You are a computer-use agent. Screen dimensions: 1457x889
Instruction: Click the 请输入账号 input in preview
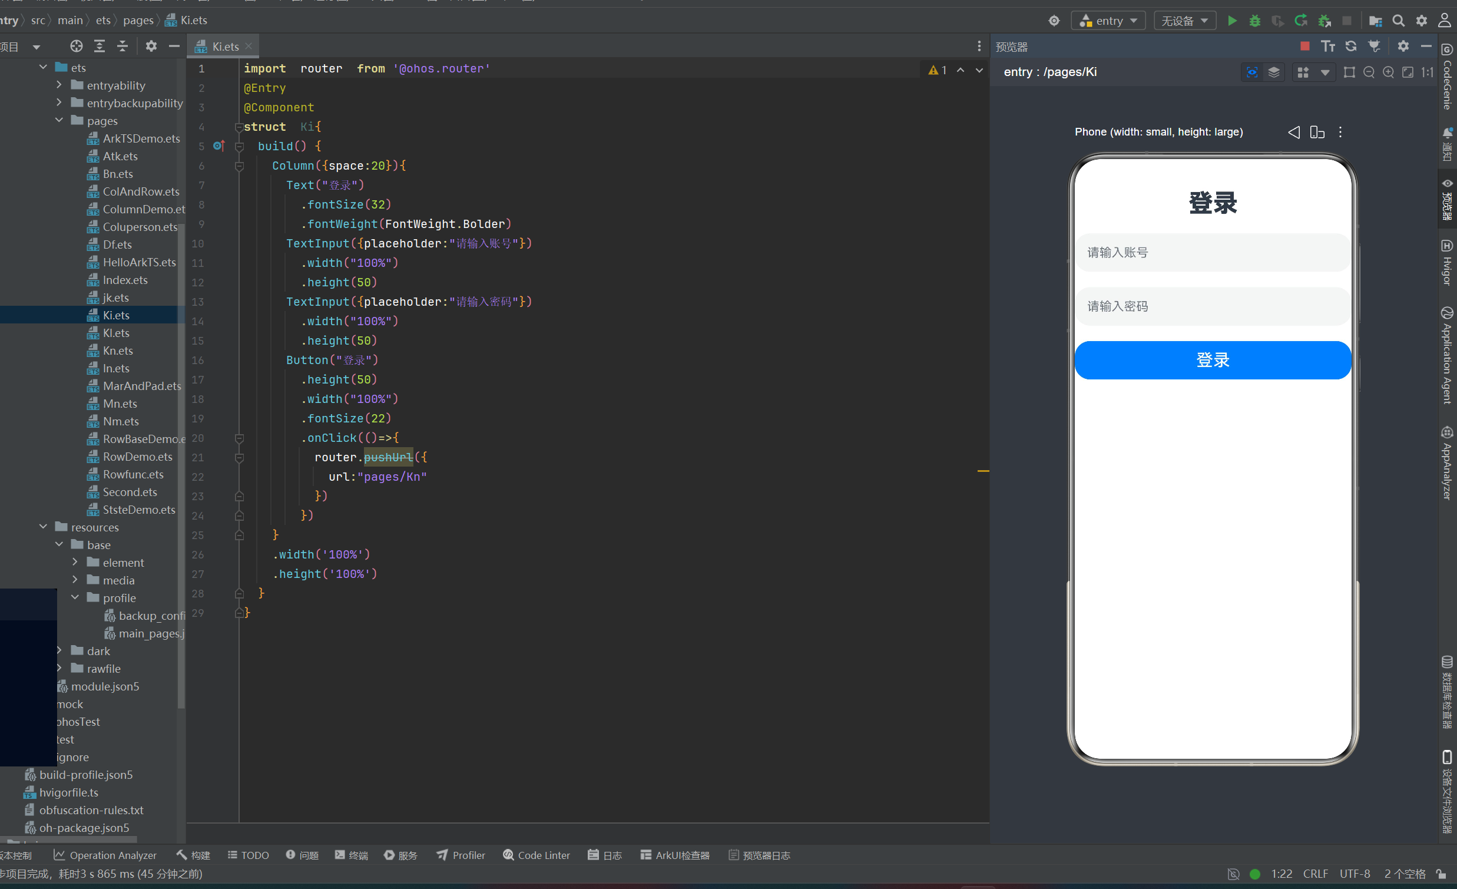pos(1213,253)
